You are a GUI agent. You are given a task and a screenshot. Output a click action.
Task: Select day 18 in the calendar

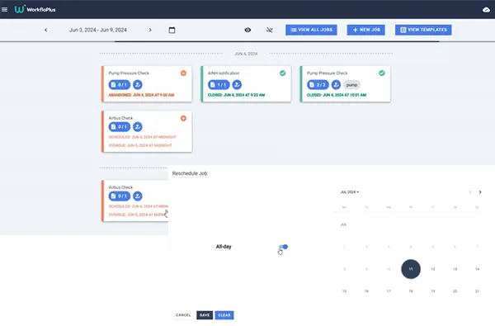click(411, 291)
